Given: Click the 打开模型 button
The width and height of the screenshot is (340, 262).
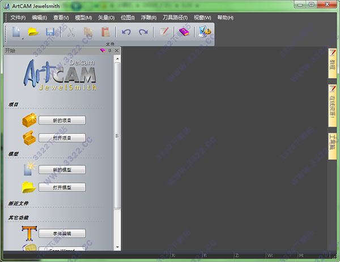Looking at the screenshot, I should point(62,187).
